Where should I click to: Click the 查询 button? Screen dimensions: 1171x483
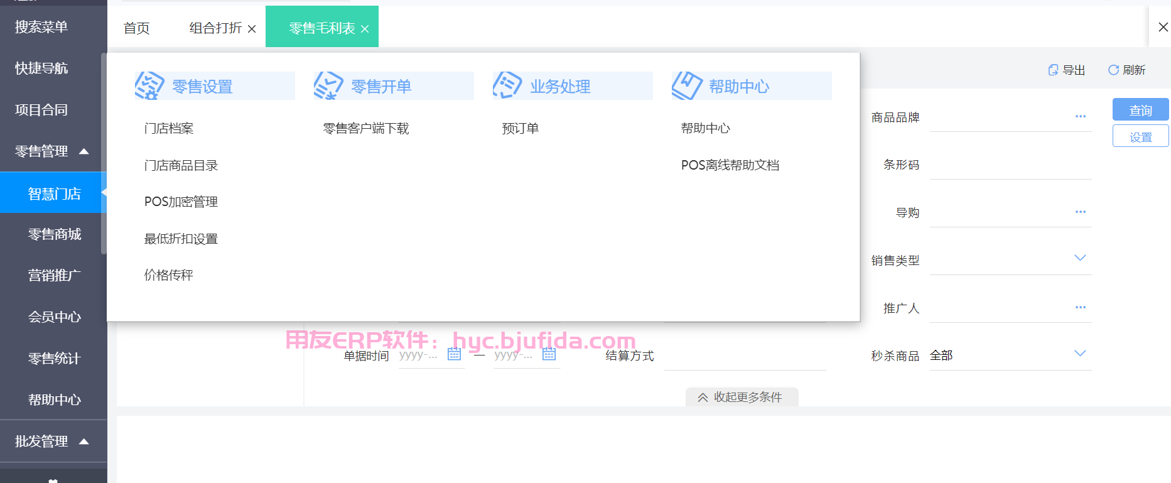point(1140,110)
